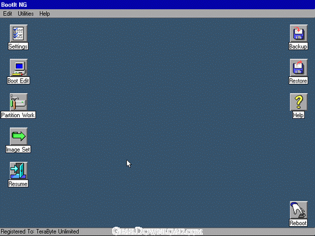The image size is (315, 236).
Task: Click the BootIt NG title bar
Action: tap(157, 4)
